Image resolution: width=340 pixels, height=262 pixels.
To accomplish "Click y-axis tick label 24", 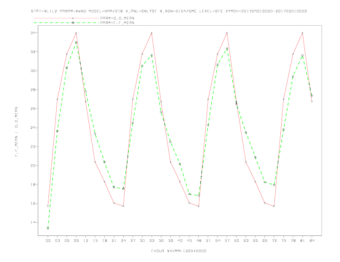I will coord(33,128).
